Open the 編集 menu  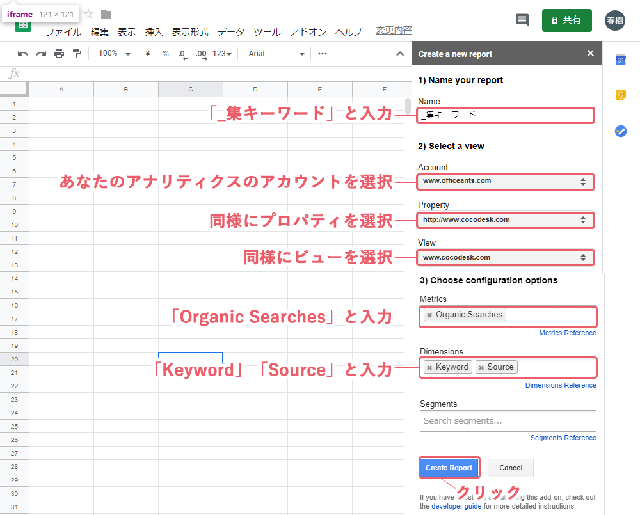pos(100,31)
